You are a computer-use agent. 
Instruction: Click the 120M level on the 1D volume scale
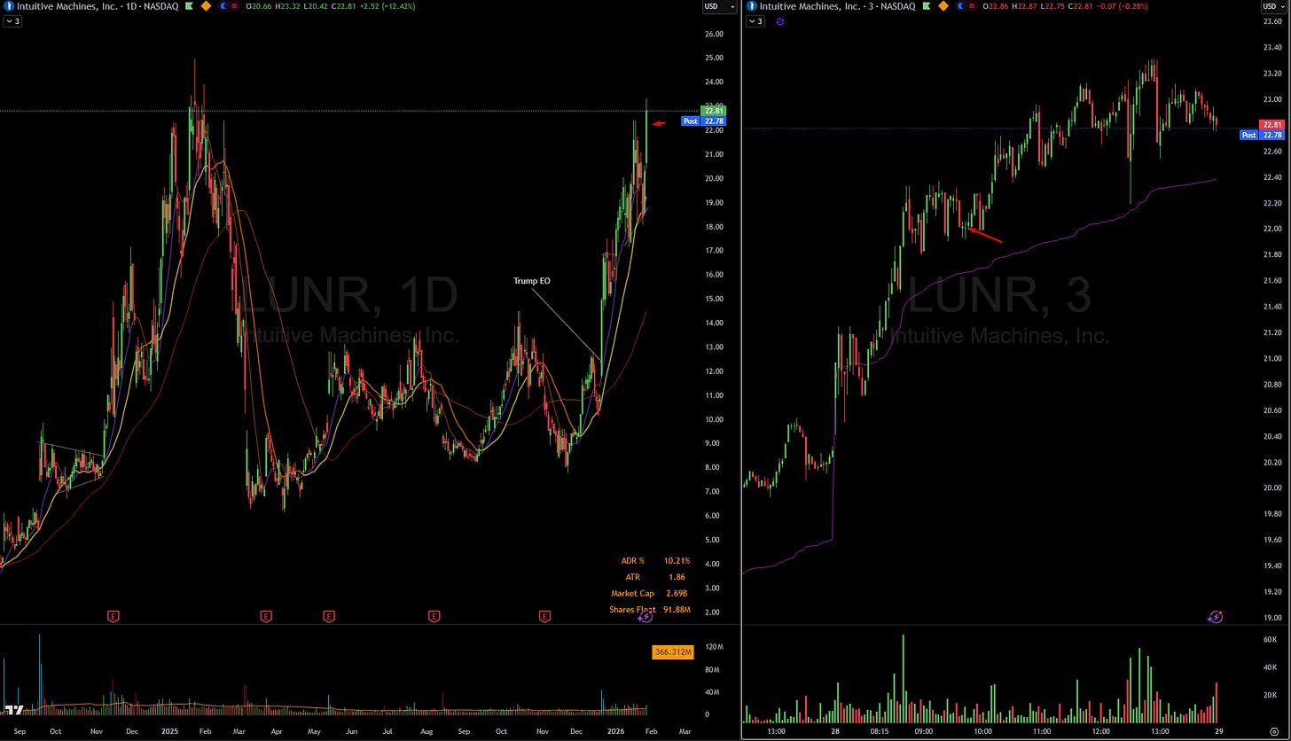pyautogui.click(x=713, y=647)
